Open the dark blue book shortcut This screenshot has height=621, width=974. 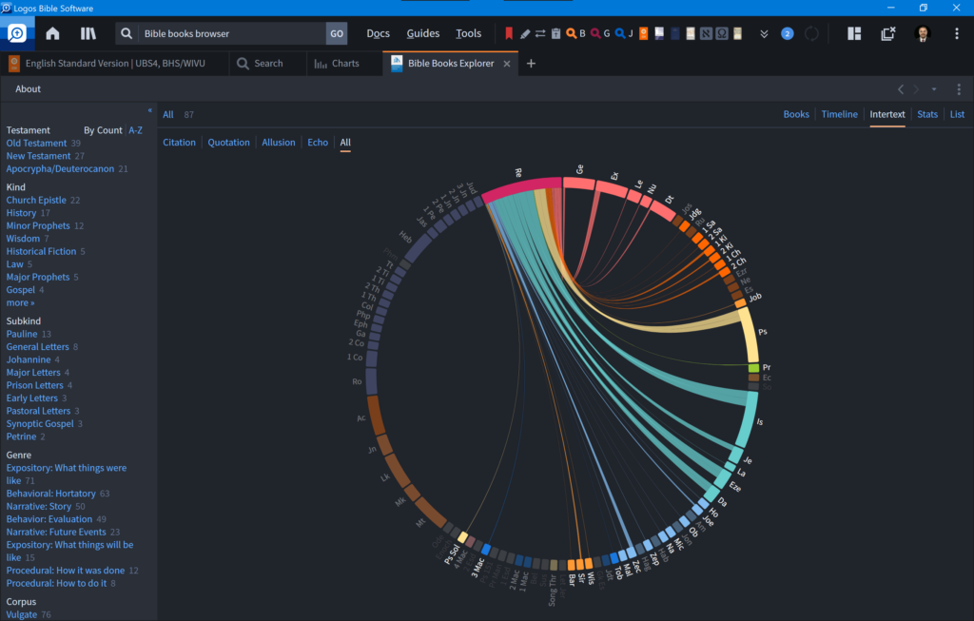tap(675, 33)
